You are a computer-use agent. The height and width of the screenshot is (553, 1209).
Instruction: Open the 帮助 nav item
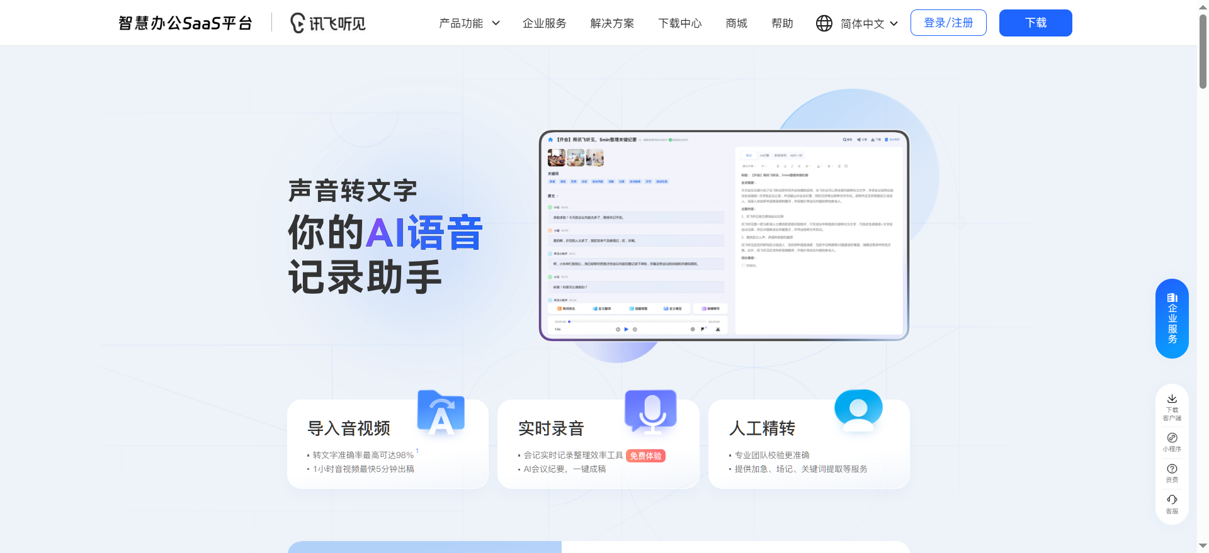point(782,23)
